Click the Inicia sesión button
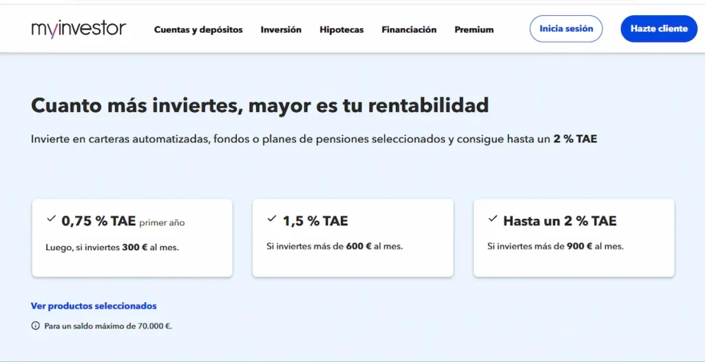 [x=566, y=29]
